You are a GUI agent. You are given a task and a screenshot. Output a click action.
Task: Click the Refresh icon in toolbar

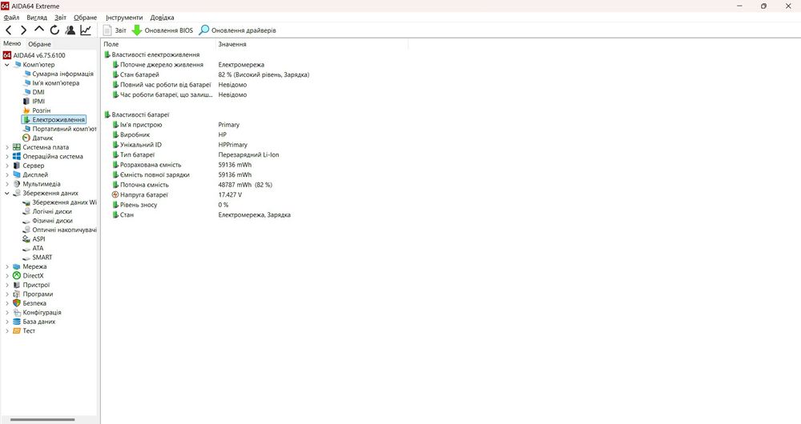click(x=54, y=30)
